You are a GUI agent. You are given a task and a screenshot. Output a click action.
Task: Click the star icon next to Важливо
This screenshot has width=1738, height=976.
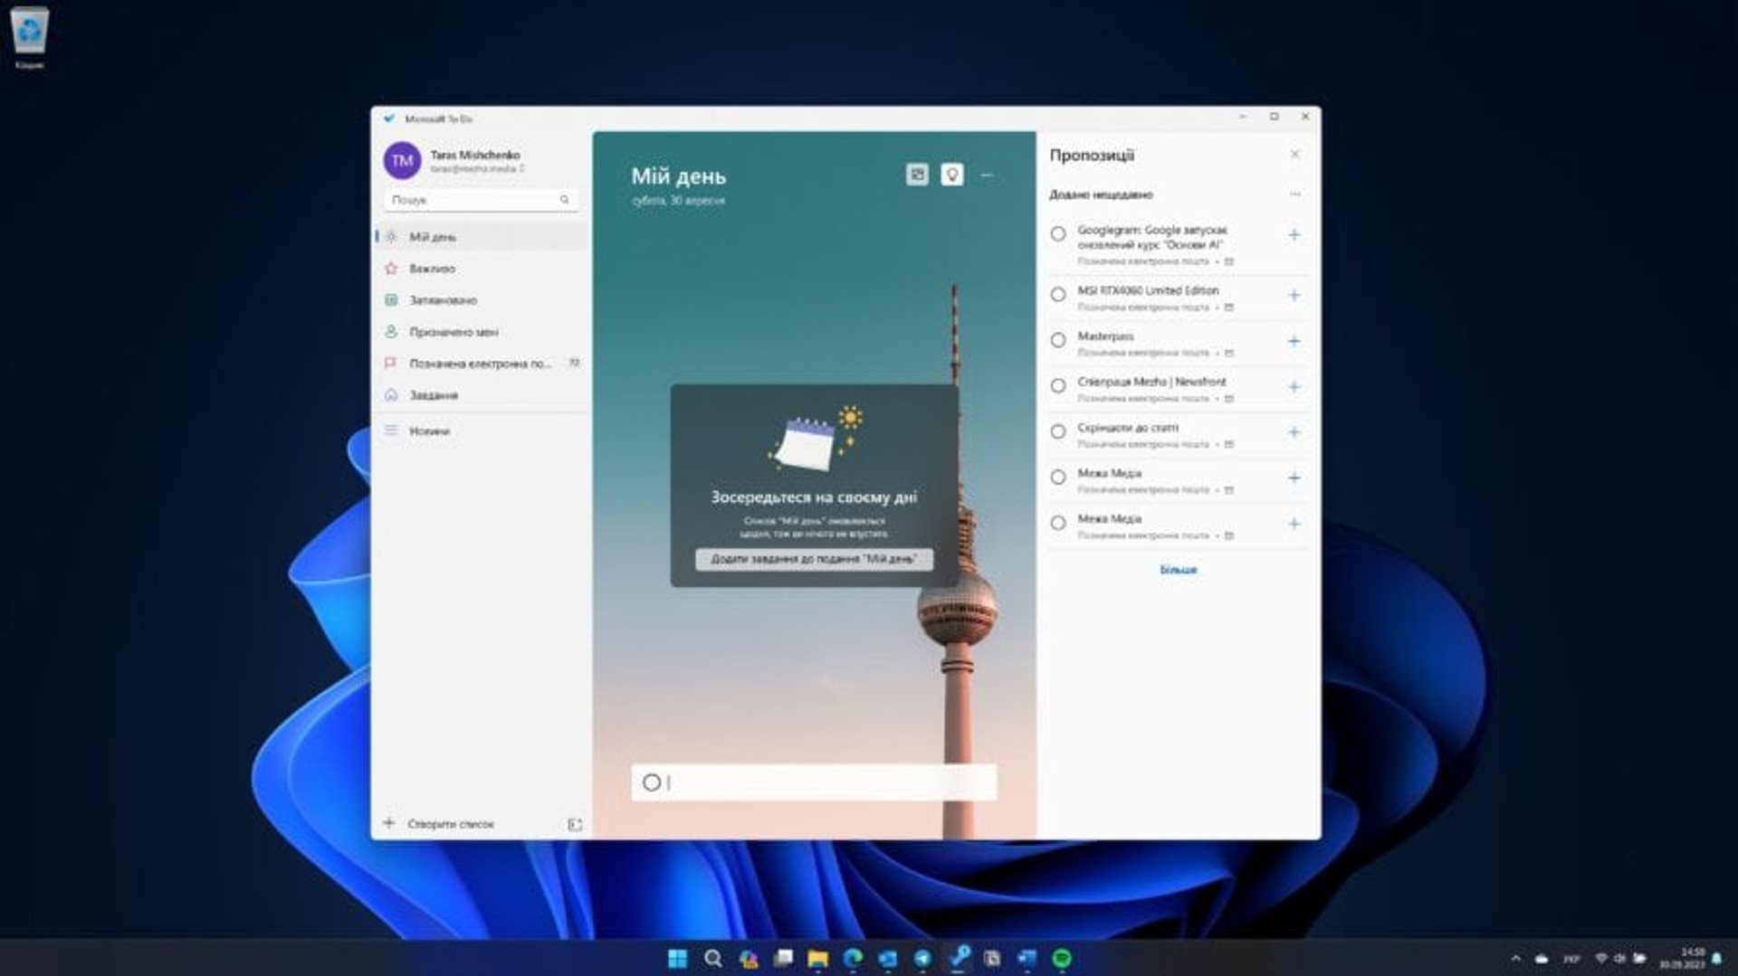(391, 269)
